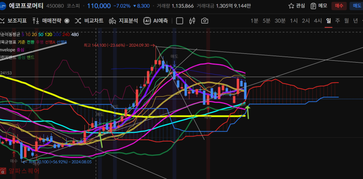Click the current price 110,000
The width and height of the screenshot is (363, 179).
pos(99,6)
